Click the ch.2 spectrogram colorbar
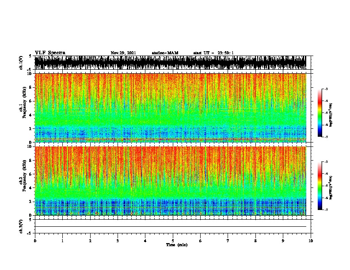Viewport: 350px width, 270px height. [x=320, y=186]
